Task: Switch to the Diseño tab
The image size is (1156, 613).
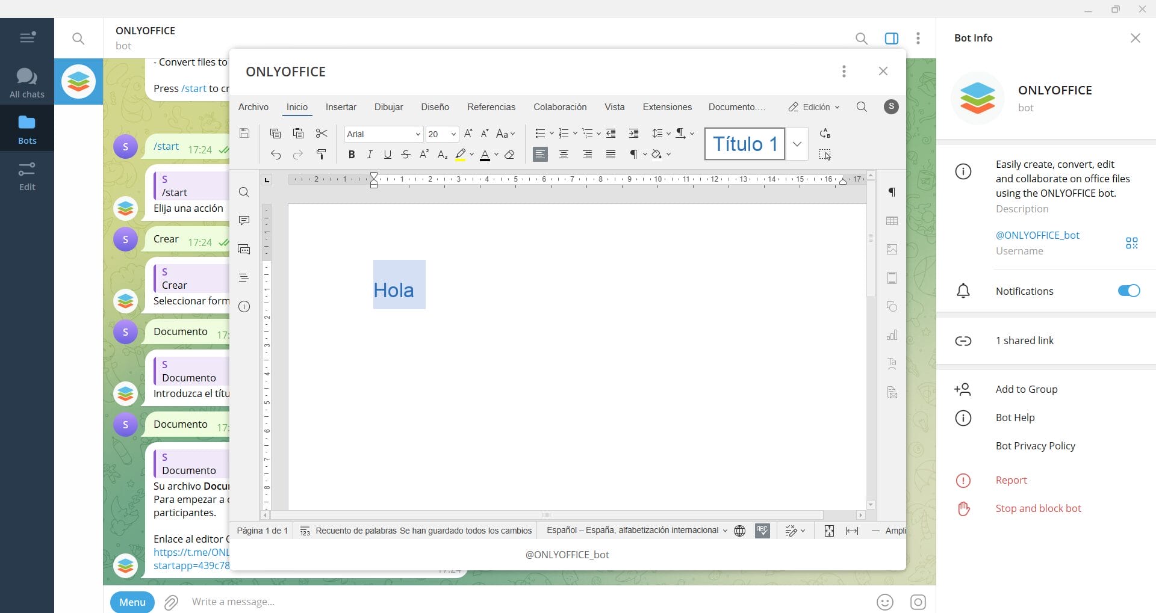Action: pos(435,107)
